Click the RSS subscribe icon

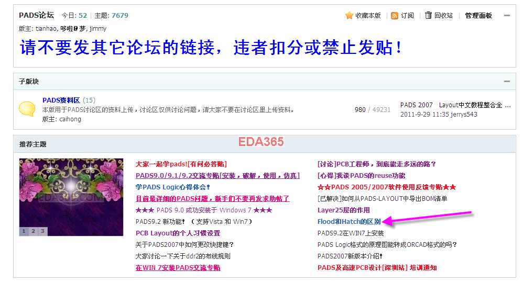[395, 16]
